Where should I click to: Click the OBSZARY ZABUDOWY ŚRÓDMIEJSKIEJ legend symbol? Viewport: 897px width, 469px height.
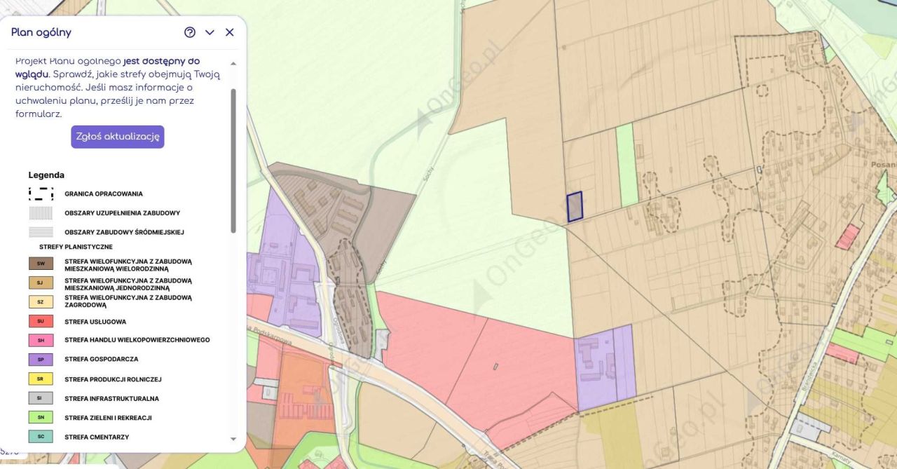click(x=41, y=232)
